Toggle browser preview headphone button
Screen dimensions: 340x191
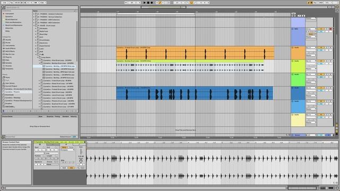click(3, 111)
